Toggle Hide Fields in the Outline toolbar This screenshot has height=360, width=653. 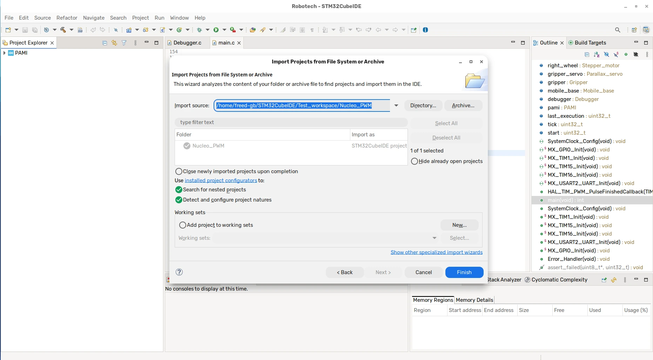tap(606, 54)
